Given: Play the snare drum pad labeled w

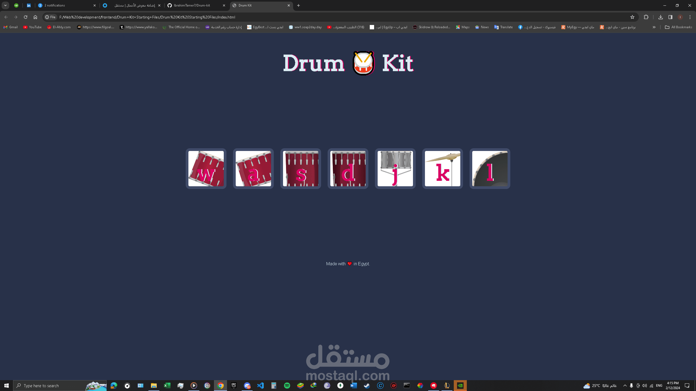Looking at the screenshot, I should pos(206,169).
